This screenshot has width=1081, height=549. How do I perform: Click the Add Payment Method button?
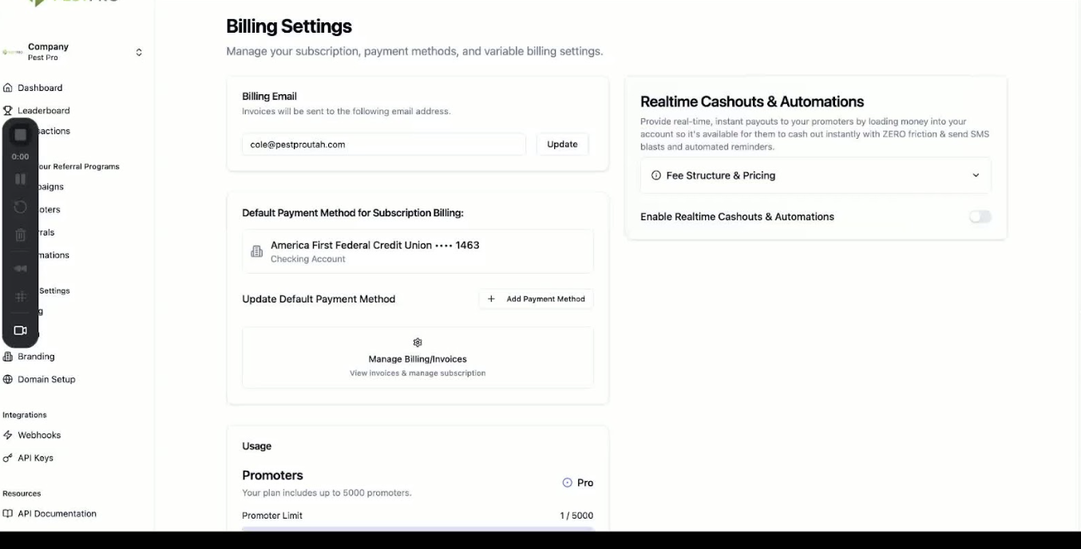(537, 299)
